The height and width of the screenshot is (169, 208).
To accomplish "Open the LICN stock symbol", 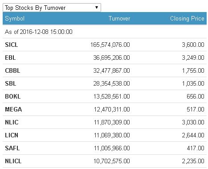I will click(12, 135).
